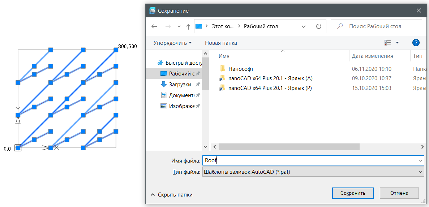Screen dimensions: 429x207
Task: Click the Up one level arrow
Action: tap(188, 26)
